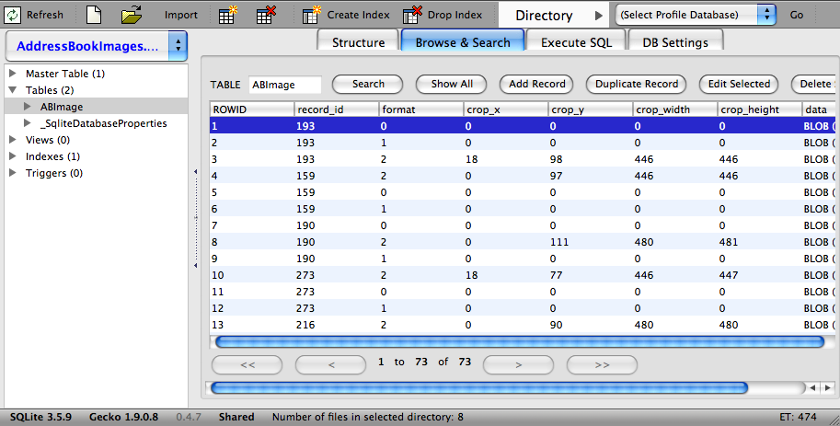Select the row with ROWID 1
Image resolution: width=840 pixels, height=426 pixels.
523,126
